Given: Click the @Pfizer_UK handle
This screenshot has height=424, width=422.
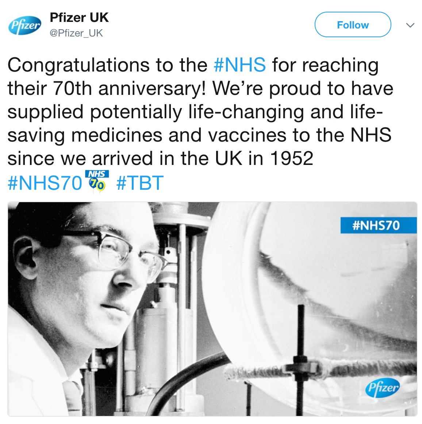Looking at the screenshot, I should pyautogui.click(x=76, y=33).
